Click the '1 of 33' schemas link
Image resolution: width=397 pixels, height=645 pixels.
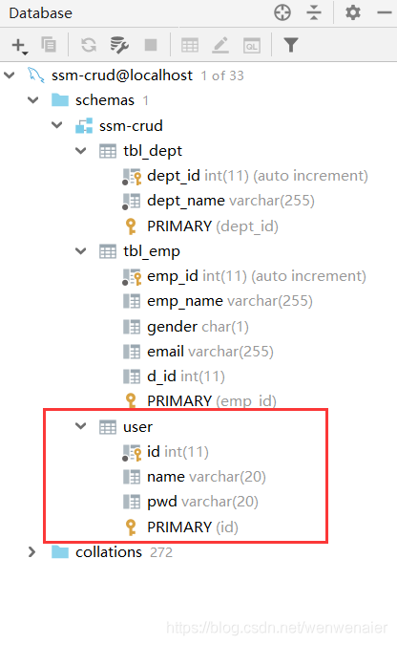pyautogui.click(x=222, y=75)
